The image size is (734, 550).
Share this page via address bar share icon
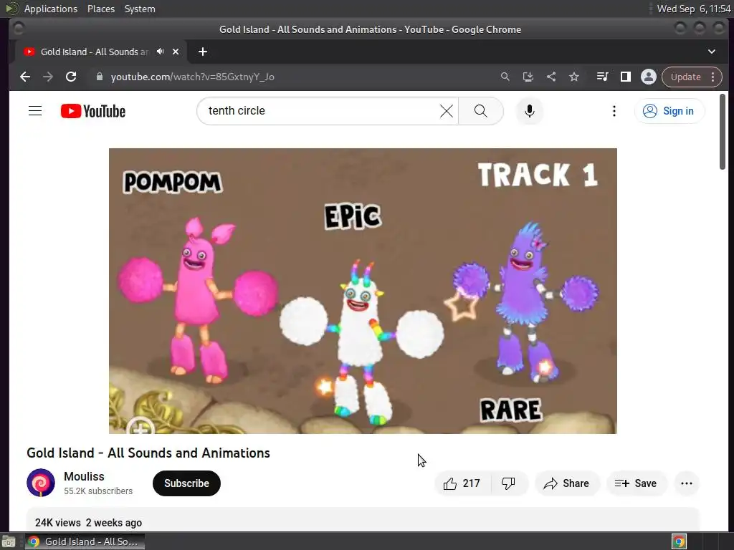551,77
